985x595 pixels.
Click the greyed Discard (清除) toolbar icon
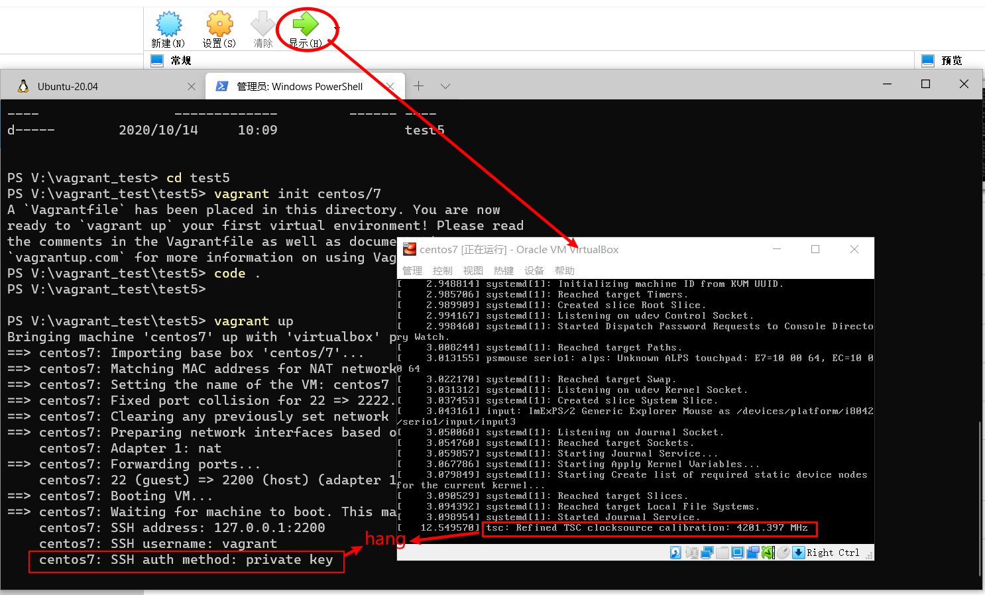click(x=262, y=24)
